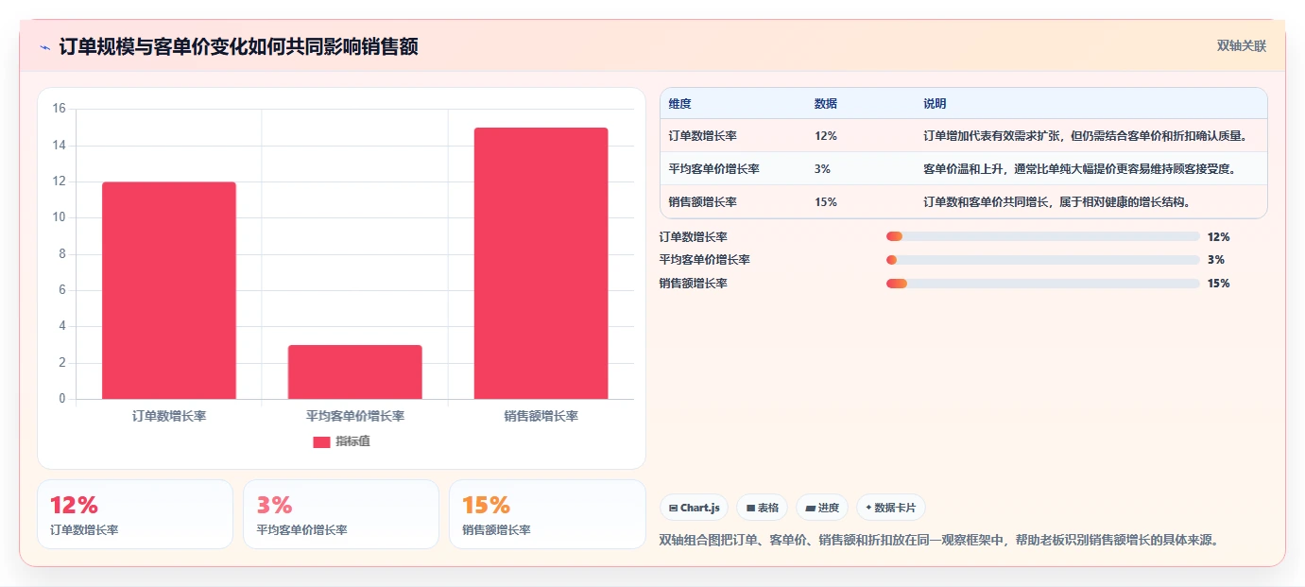The width and height of the screenshot is (1305, 587).
Task: Click the footer note starting 双轴组合图
Action: point(940,541)
